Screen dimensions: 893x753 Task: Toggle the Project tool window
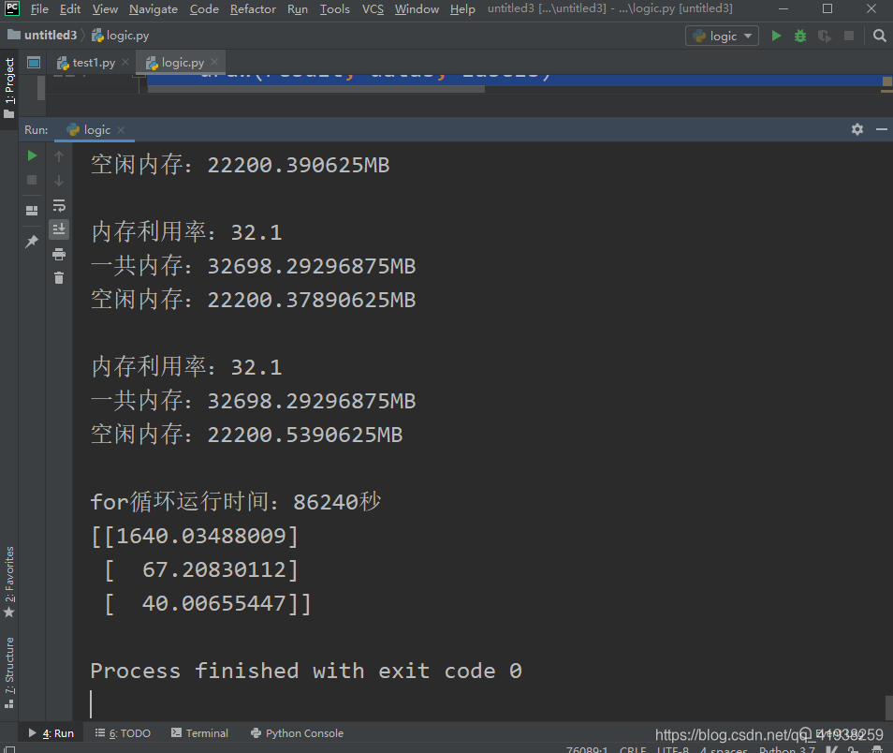pos(9,87)
